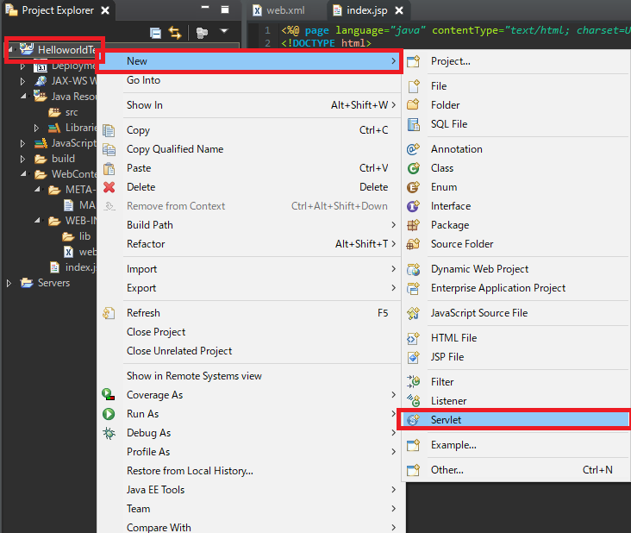Viewport: 631px width, 533px height.
Task: Choose Go Into from context menu
Action: click(x=249, y=80)
